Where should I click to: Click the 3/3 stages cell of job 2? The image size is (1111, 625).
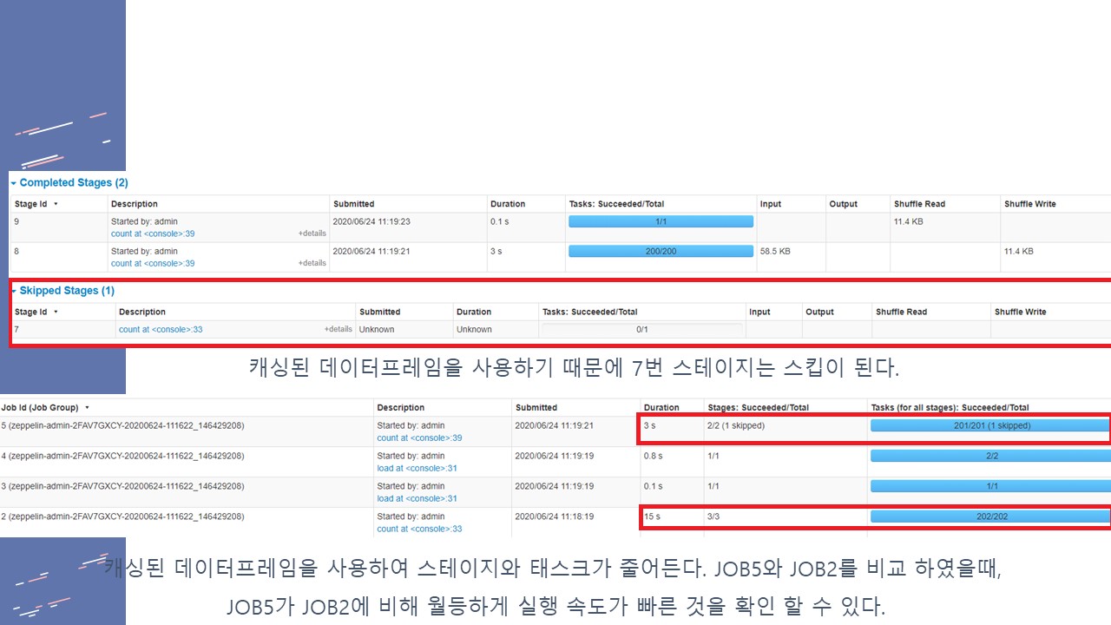pyautogui.click(x=713, y=516)
